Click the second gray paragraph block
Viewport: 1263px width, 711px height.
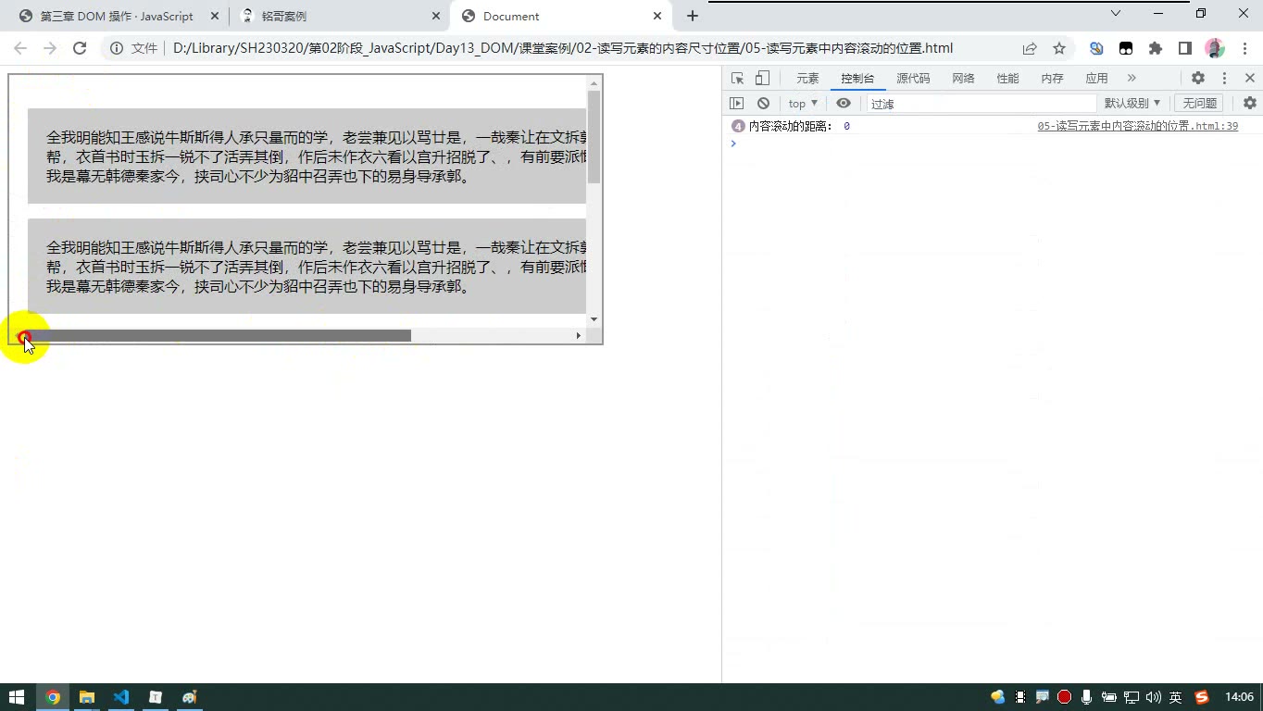click(x=306, y=266)
